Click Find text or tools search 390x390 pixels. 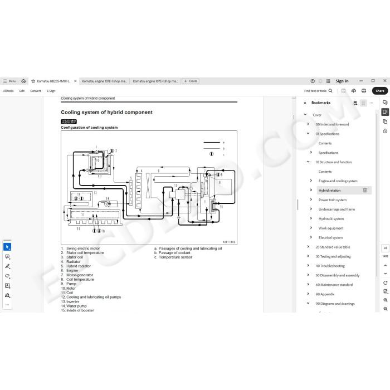pos(318,91)
